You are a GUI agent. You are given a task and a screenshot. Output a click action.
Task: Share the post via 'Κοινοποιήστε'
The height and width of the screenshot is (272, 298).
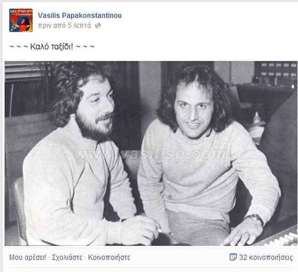[x=109, y=257]
